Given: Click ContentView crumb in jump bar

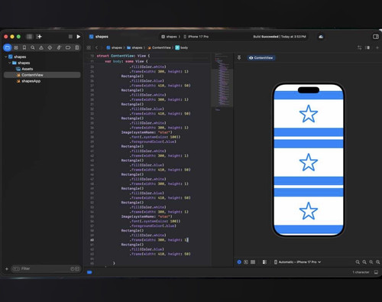Looking at the screenshot, I should [159, 47].
